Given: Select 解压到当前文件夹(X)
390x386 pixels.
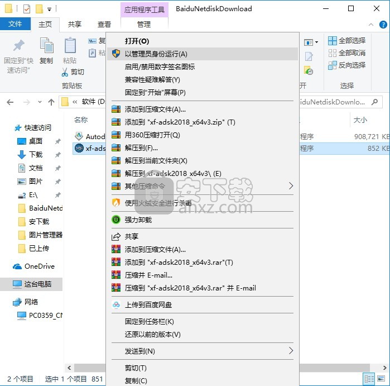Looking at the screenshot, I should tap(203, 161).
